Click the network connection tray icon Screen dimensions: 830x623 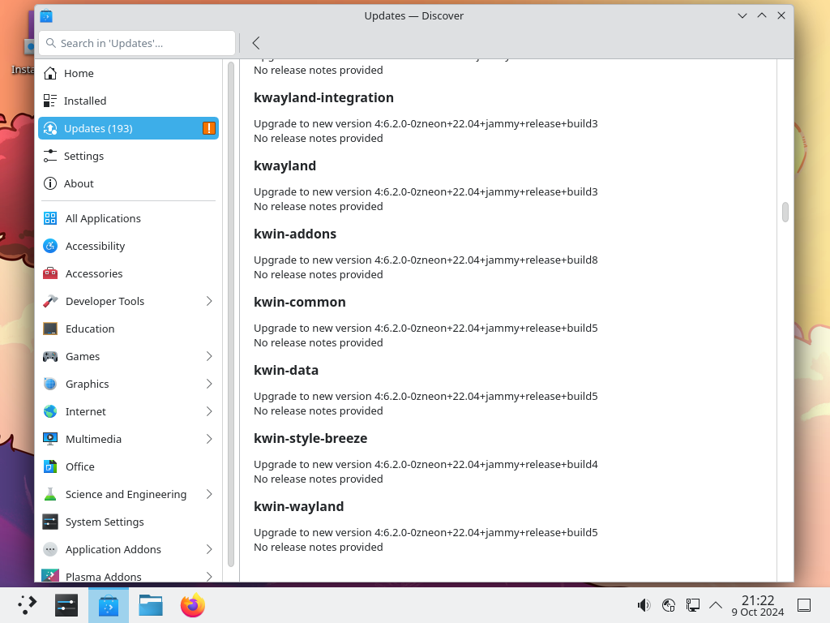(692, 605)
